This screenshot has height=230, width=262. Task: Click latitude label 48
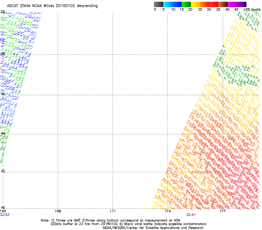[3, 54]
